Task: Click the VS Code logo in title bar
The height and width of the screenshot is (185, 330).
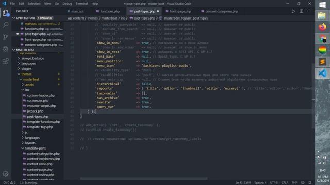Action: coord(4,4)
